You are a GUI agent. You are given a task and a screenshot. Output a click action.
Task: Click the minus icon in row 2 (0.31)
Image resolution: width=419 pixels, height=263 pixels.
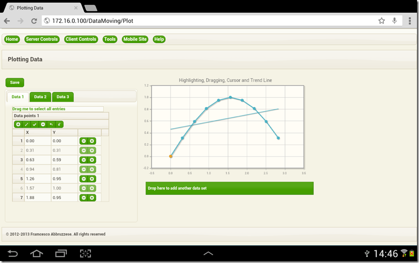coord(83,150)
